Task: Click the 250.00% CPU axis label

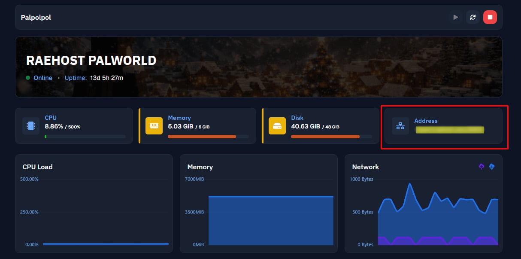Action: [29, 212]
